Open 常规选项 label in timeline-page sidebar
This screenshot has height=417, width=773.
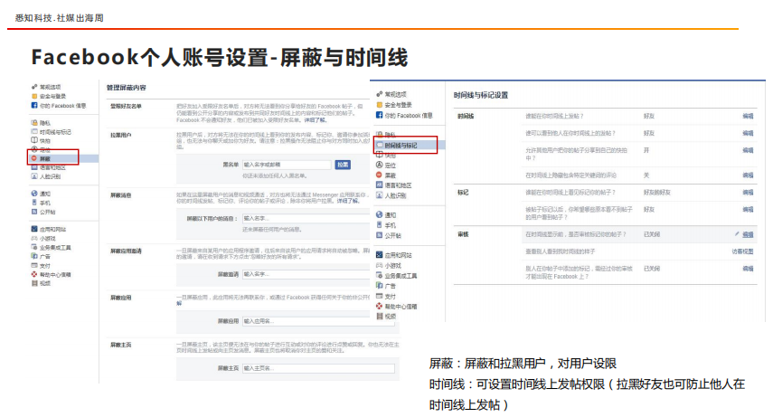[395, 94]
